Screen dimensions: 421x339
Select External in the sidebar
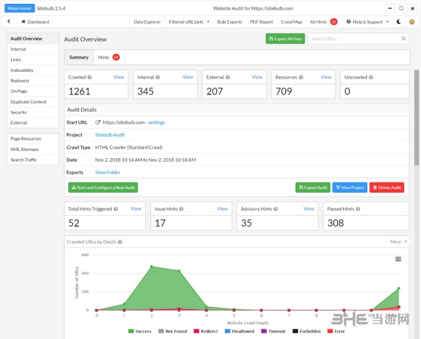(33, 123)
